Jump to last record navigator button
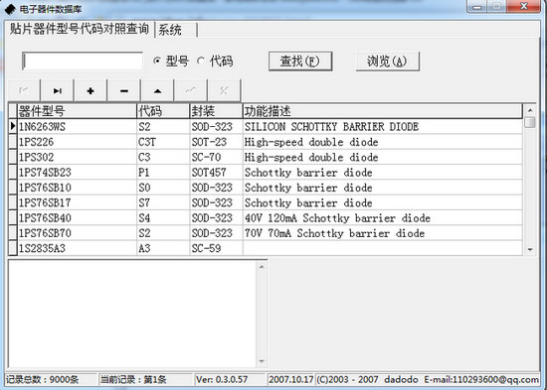Screen dimensions: 547x390 [x=58, y=90]
